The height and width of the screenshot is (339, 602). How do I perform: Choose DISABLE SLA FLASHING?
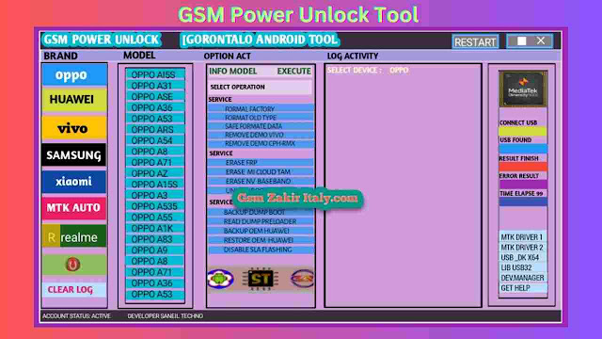261,250
